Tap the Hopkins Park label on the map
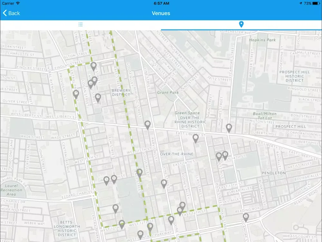 262,40
